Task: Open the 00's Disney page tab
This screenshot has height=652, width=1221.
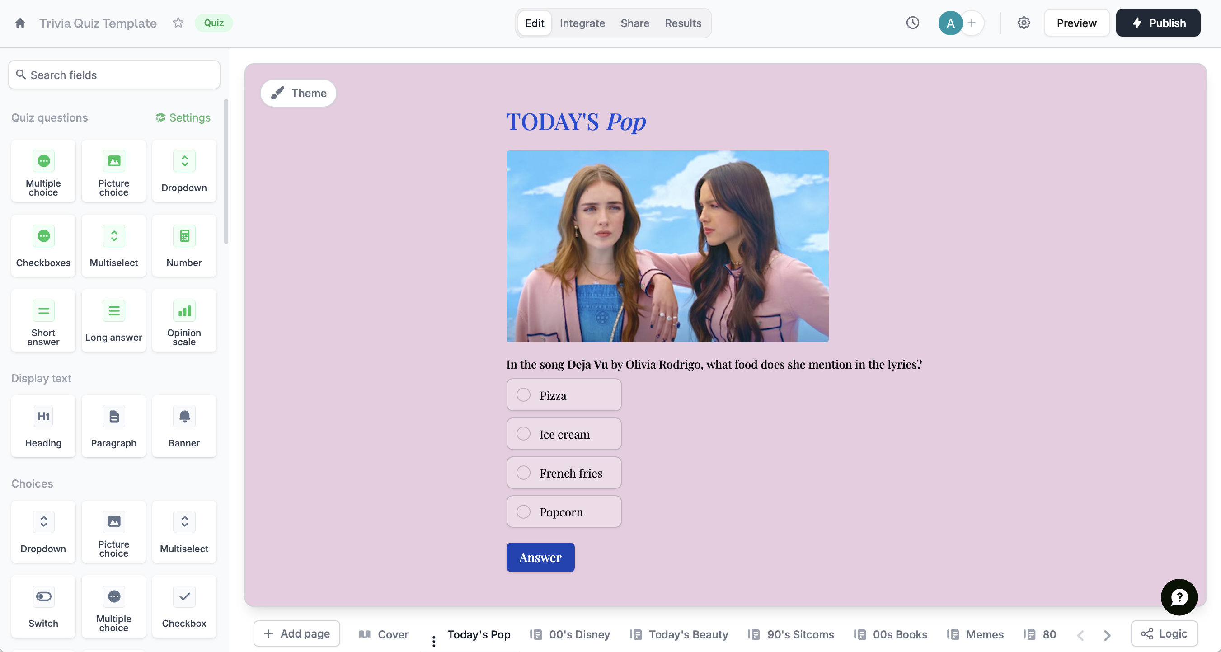Action: pyautogui.click(x=570, y=634)
